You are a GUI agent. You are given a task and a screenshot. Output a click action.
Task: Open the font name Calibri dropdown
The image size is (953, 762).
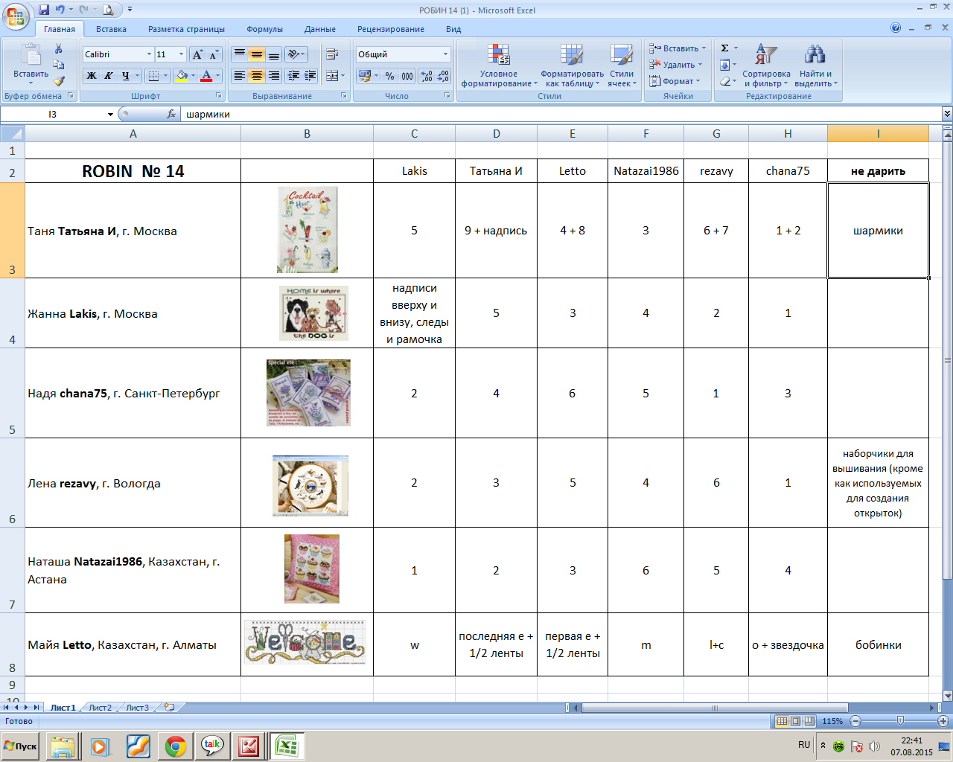149,54
